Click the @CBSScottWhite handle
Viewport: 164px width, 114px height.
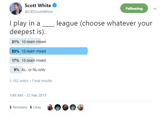click(38, 11)
